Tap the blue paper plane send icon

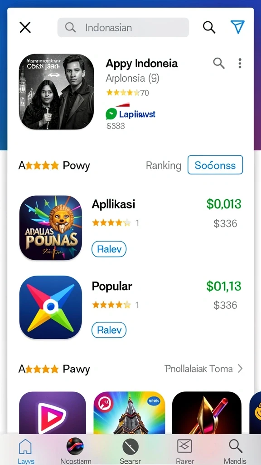click(237, 27)
